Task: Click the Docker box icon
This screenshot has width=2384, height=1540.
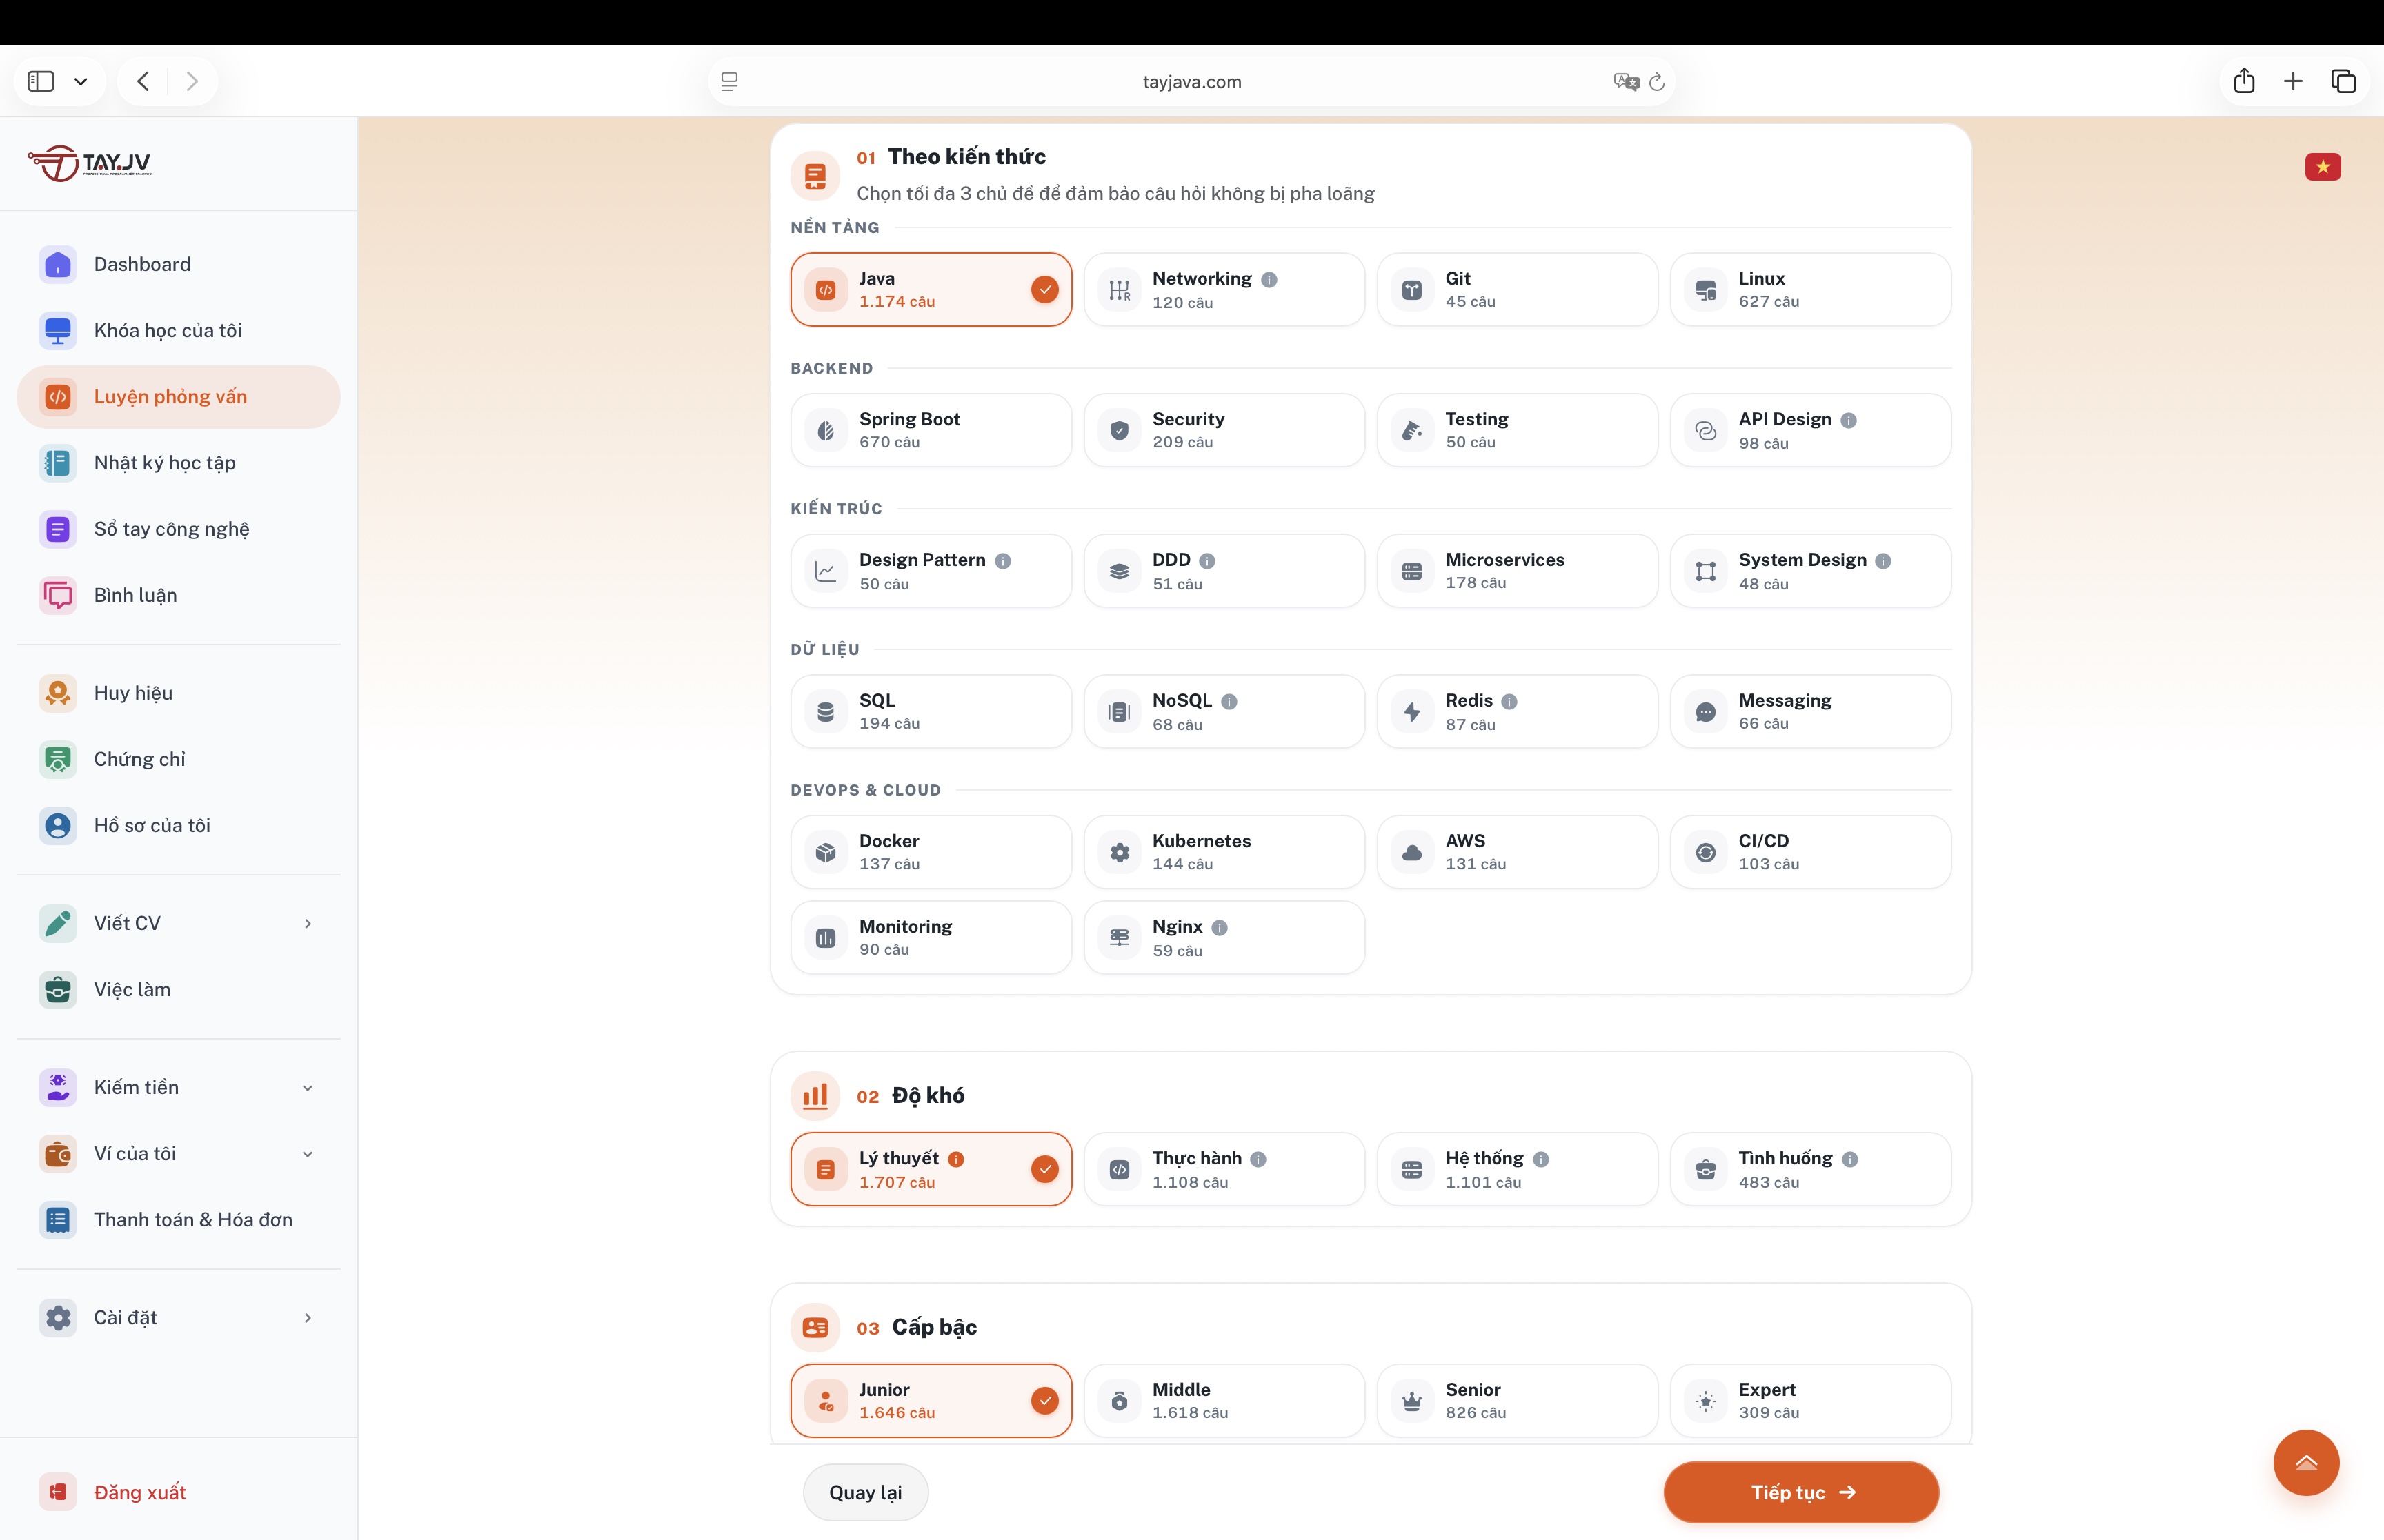Action: [825, 852]
